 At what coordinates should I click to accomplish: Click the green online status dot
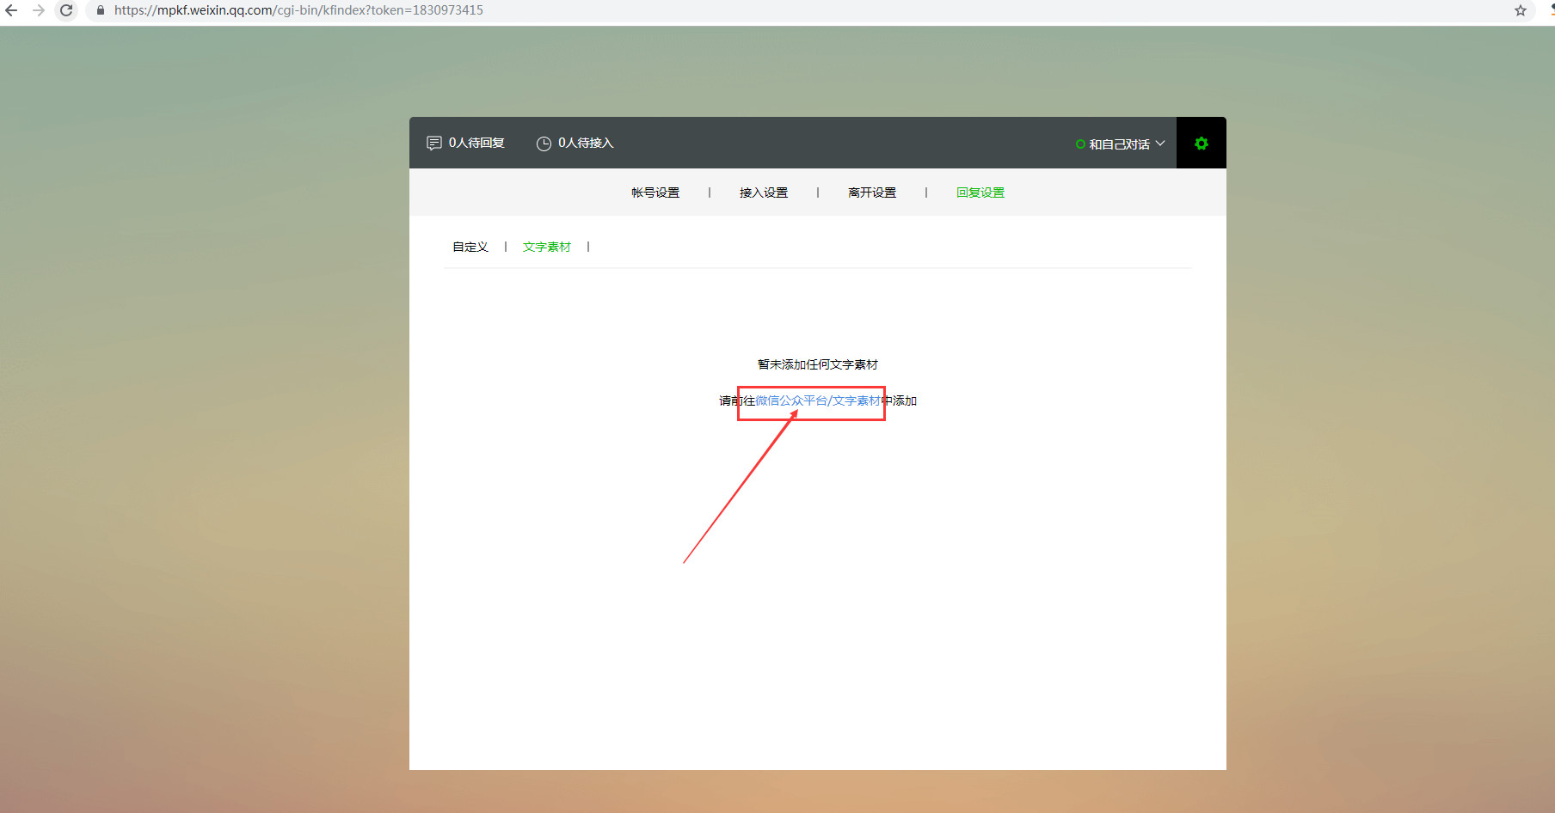pyautogui.click(x=1080, y=144)
